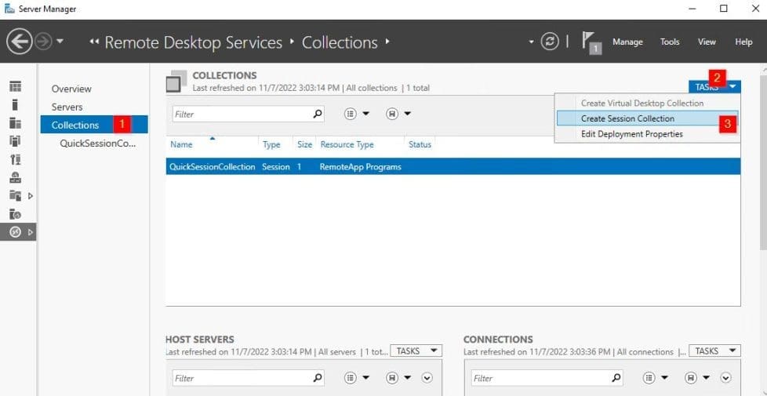The width and height of the screenshot is (767, 396).
Task: Click the refresh icon in header
Action: click(550, 42)
